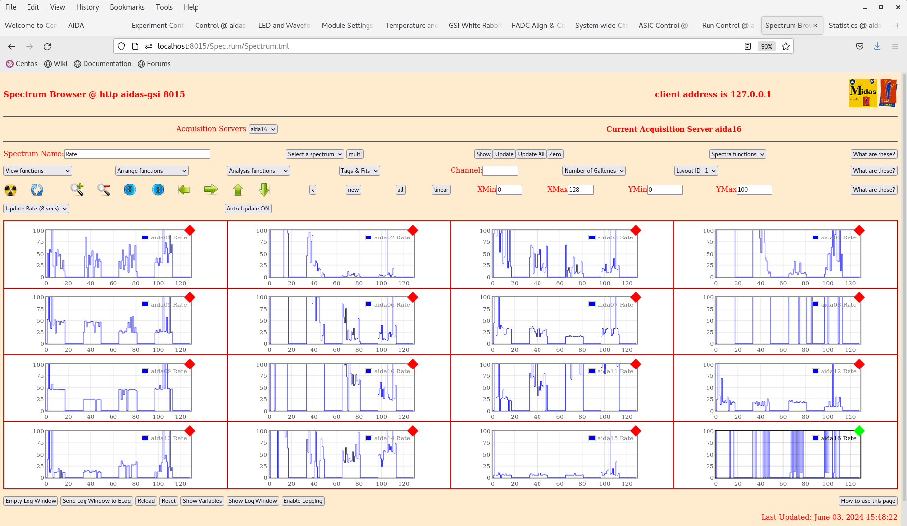Click the Update All button
The width and height of the screenshot is (907, 526).
[531, 154]
